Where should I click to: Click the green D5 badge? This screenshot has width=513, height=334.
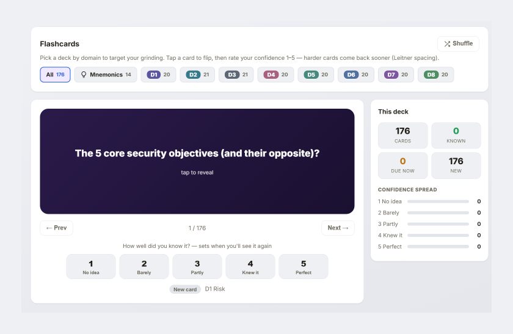pos(311,74)
